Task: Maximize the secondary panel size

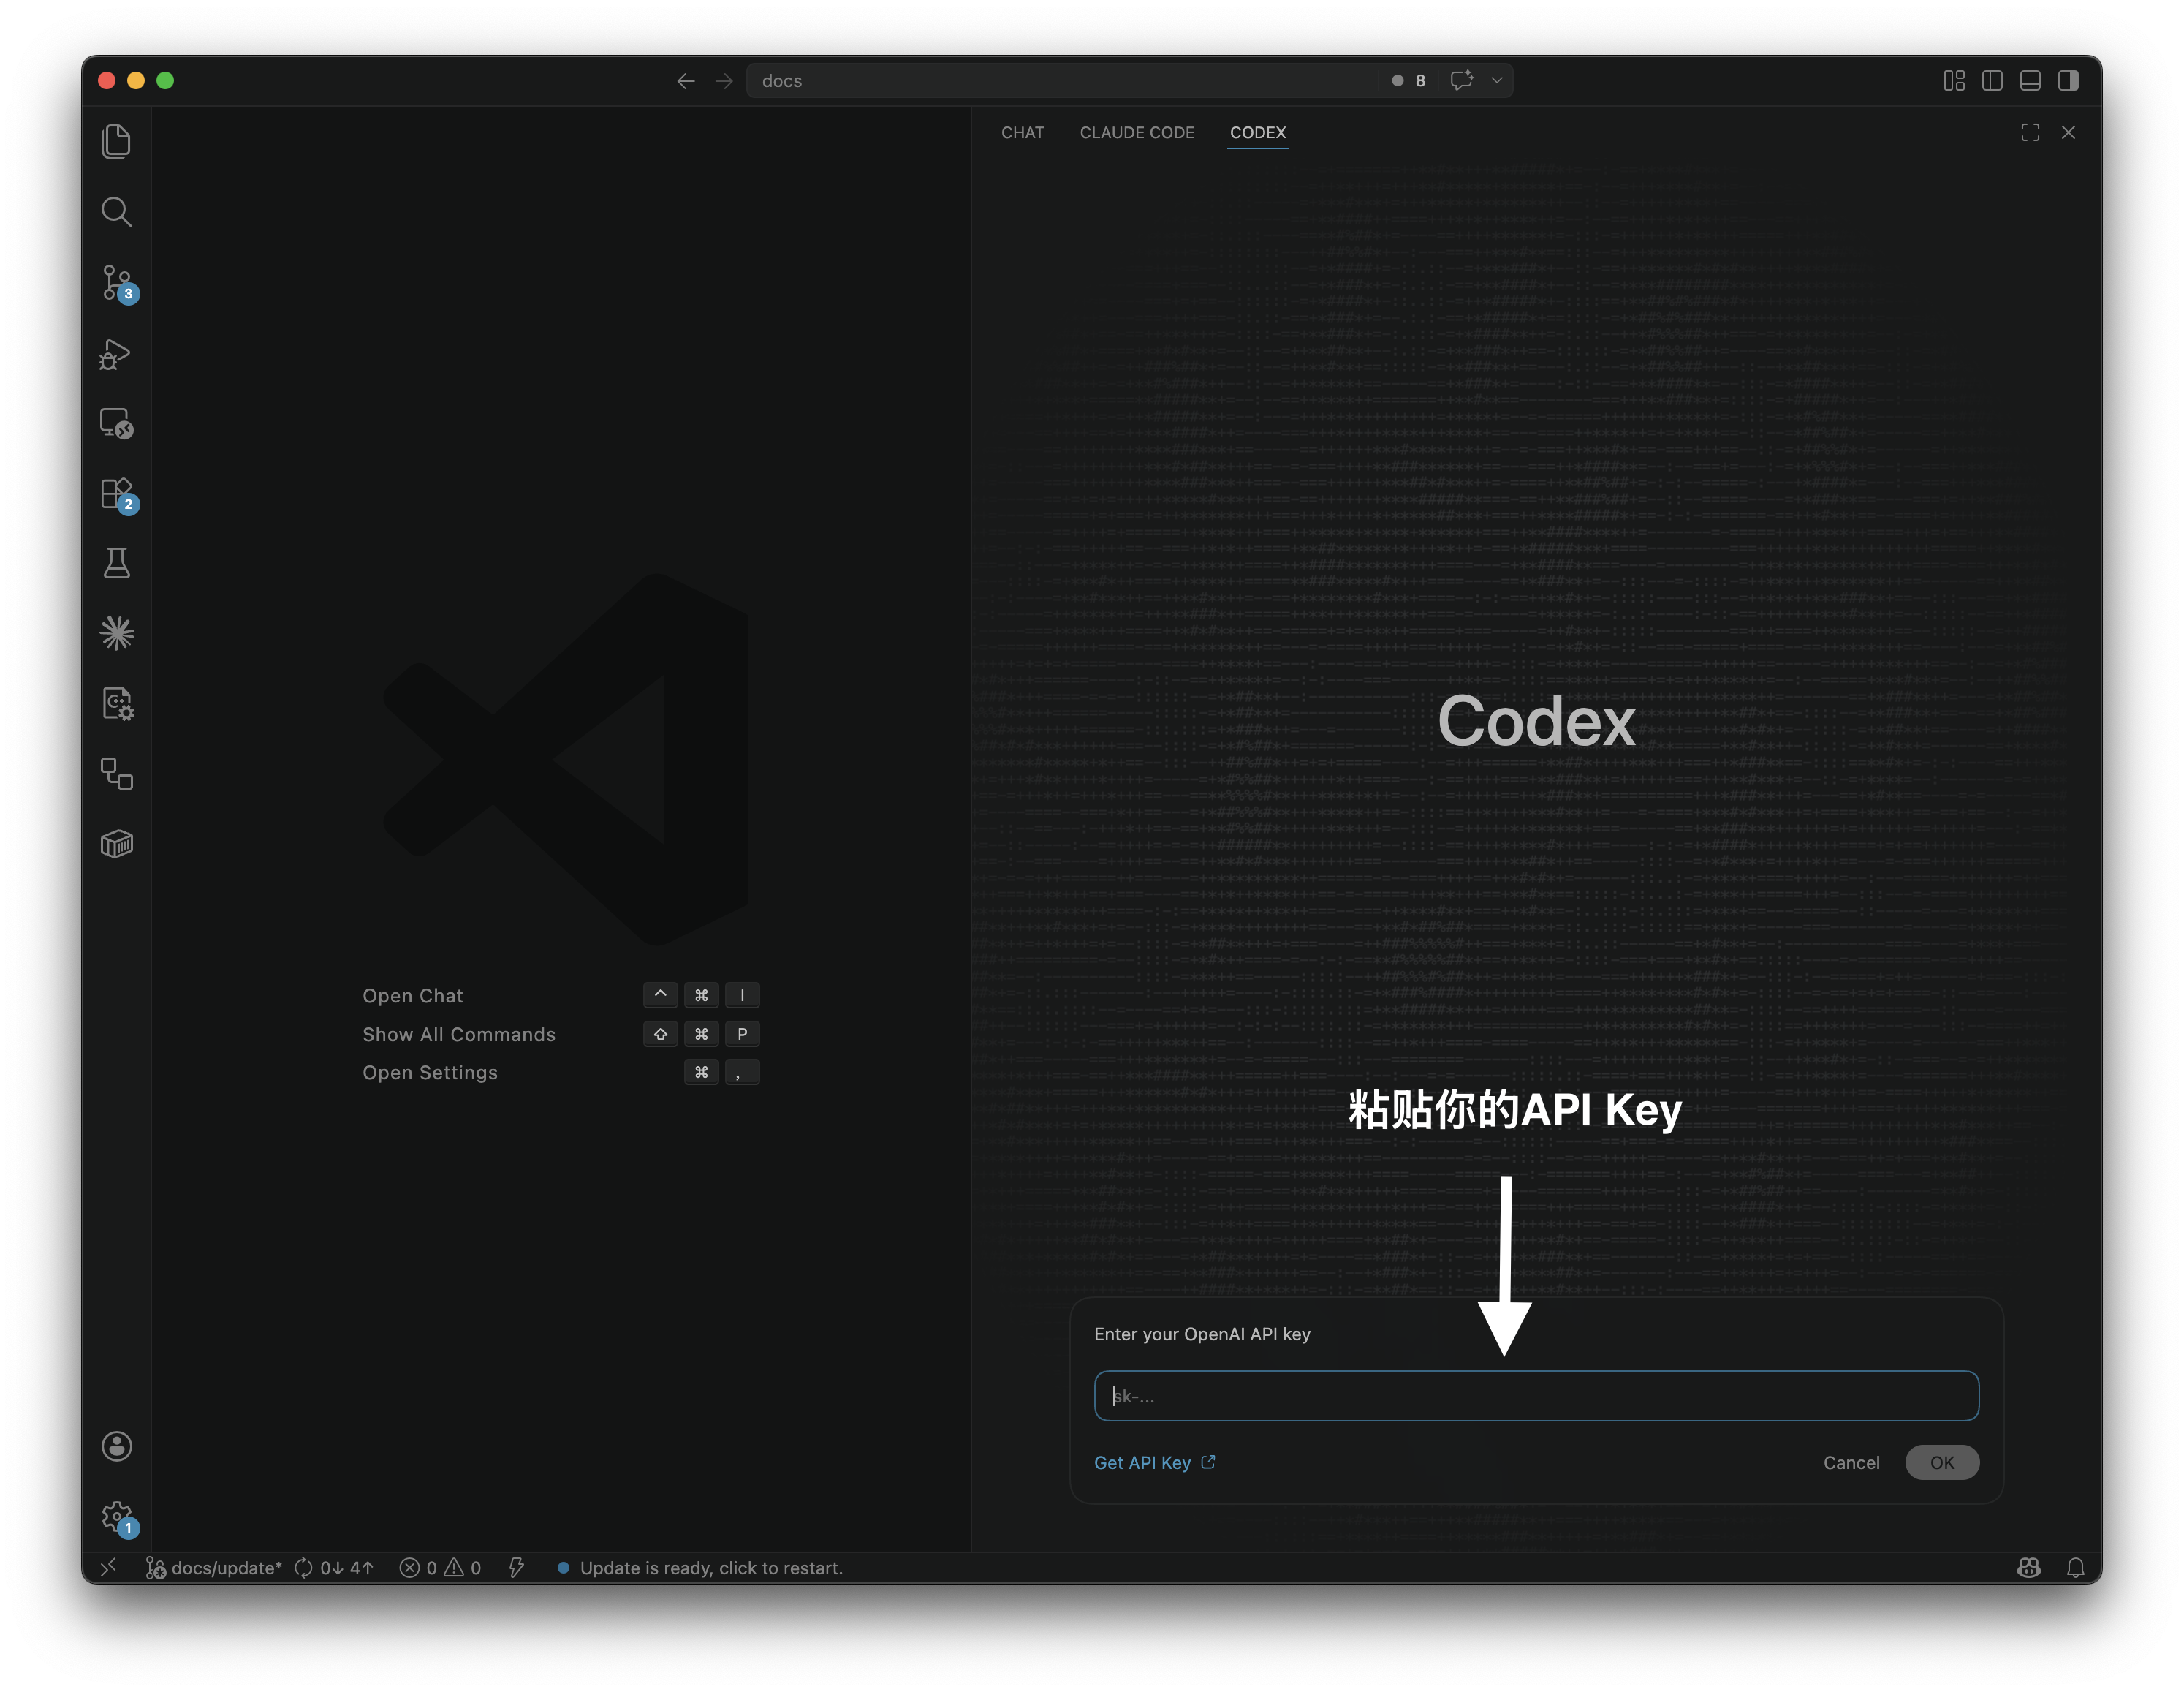Action: pyautogui.click(x=2030, y=132)
